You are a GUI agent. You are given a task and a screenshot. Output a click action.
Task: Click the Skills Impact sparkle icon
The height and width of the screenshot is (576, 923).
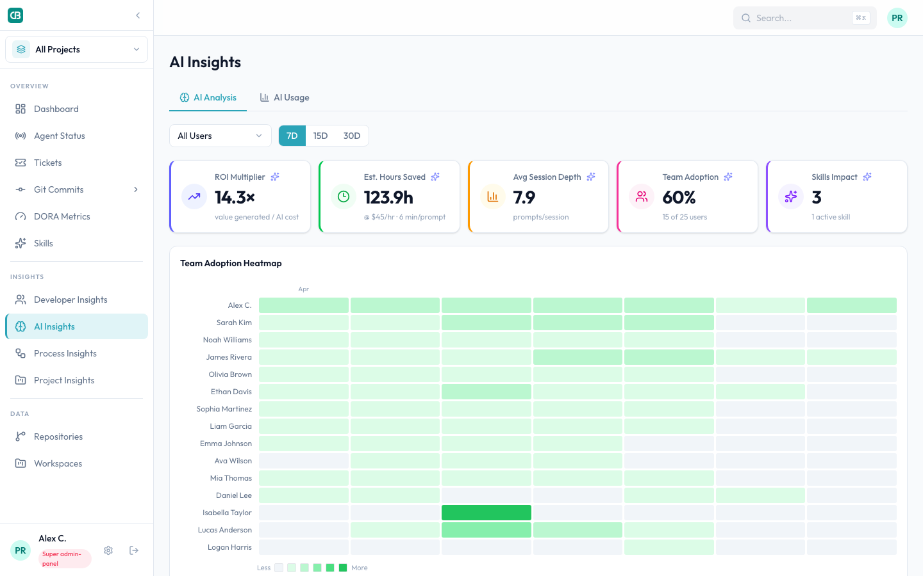867,177
